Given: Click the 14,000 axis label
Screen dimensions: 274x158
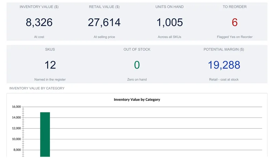Looking at the screenshot, I should pos(16,118).
